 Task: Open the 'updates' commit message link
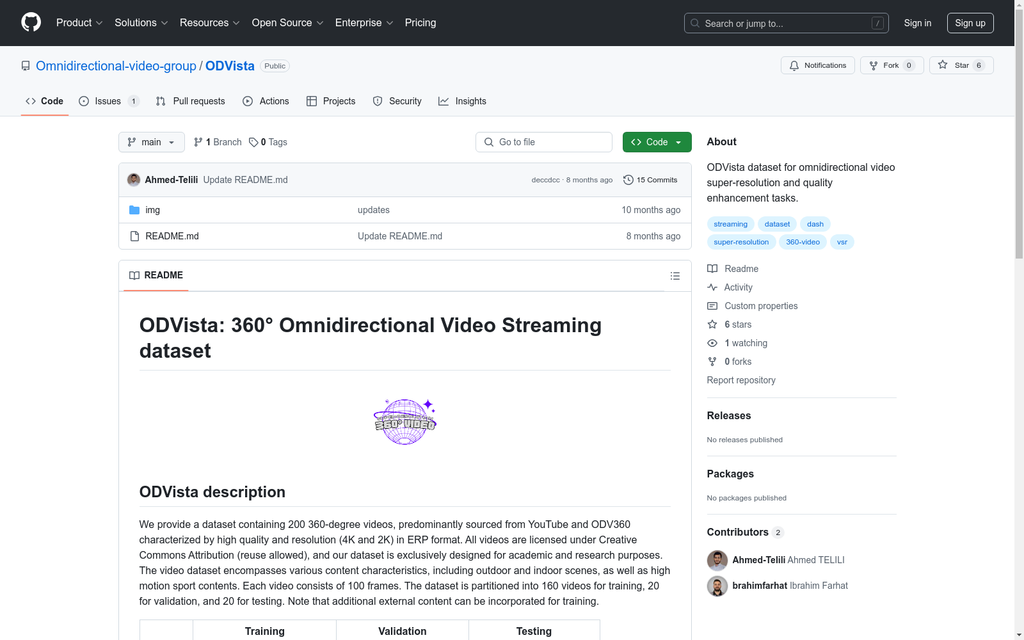(x=374, y=210)
